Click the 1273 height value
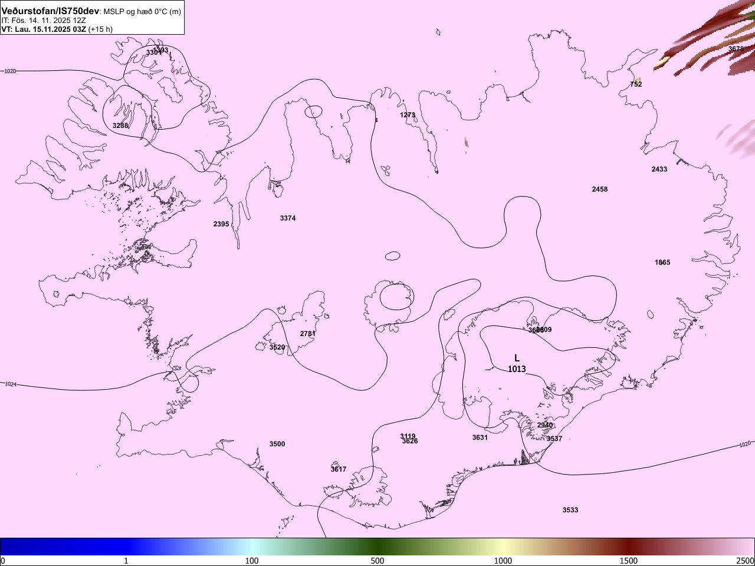Screen dimensions: 755x566 408,115
